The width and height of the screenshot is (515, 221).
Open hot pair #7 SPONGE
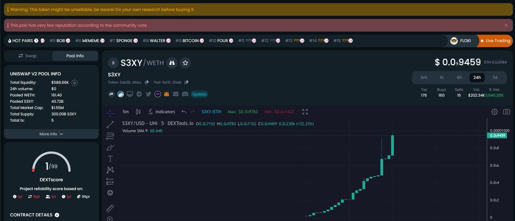124,41
